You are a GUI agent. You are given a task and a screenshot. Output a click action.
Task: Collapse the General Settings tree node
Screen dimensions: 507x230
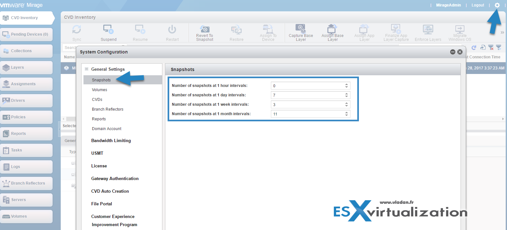pos(86,69)
